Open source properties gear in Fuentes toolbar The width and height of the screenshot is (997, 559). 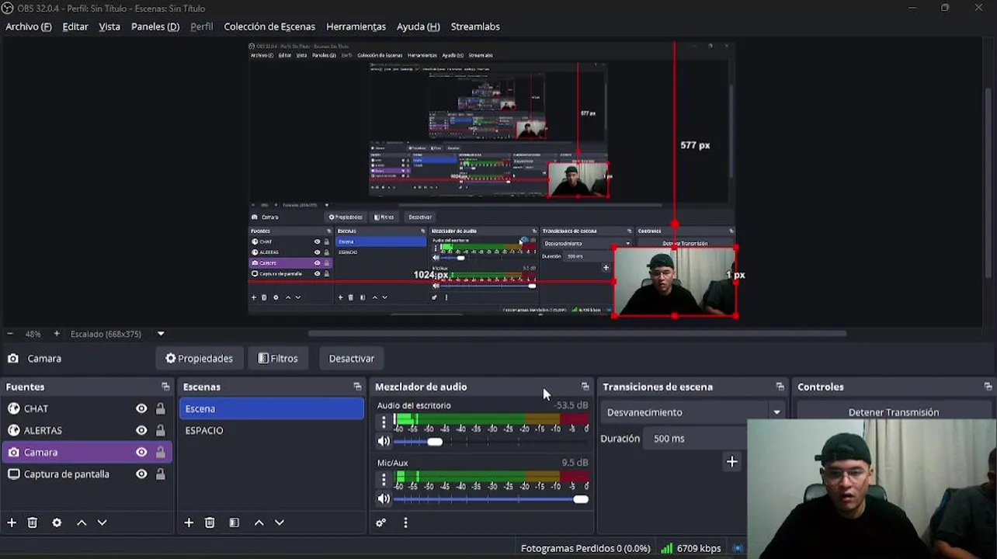[57, 523]
